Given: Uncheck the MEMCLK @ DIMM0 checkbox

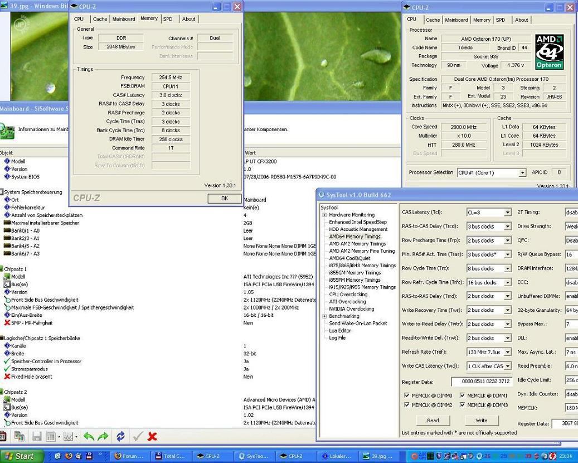Looking at the screenshot, I should 407,396.
